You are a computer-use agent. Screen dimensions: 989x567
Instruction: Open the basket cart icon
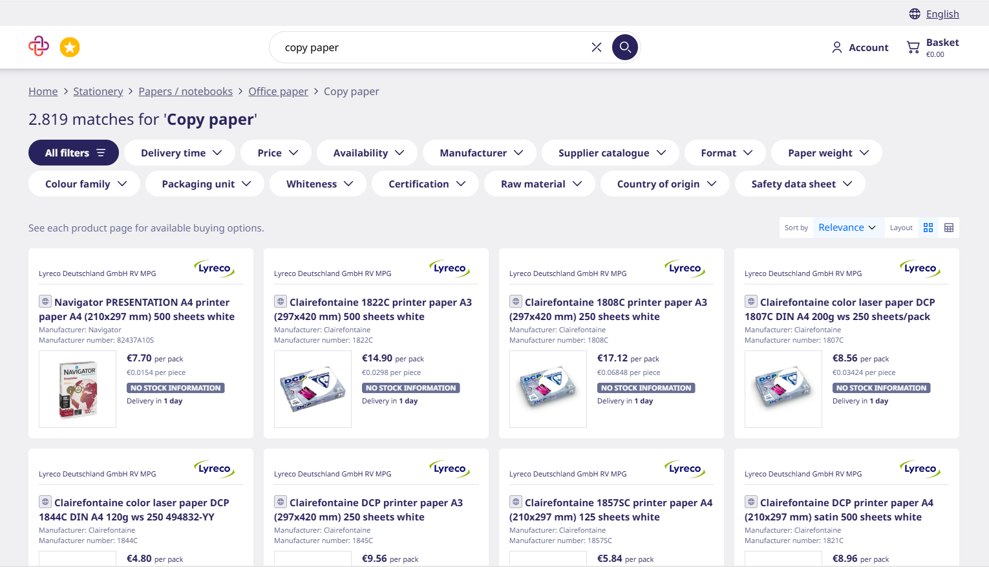pos(913,47)
